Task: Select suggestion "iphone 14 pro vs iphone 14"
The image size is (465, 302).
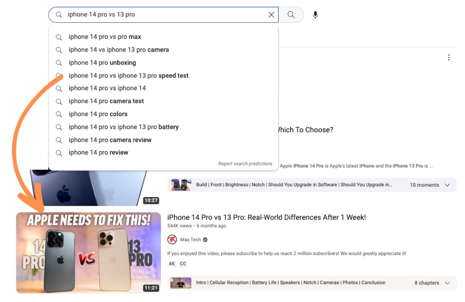Action: coord(163,88)
